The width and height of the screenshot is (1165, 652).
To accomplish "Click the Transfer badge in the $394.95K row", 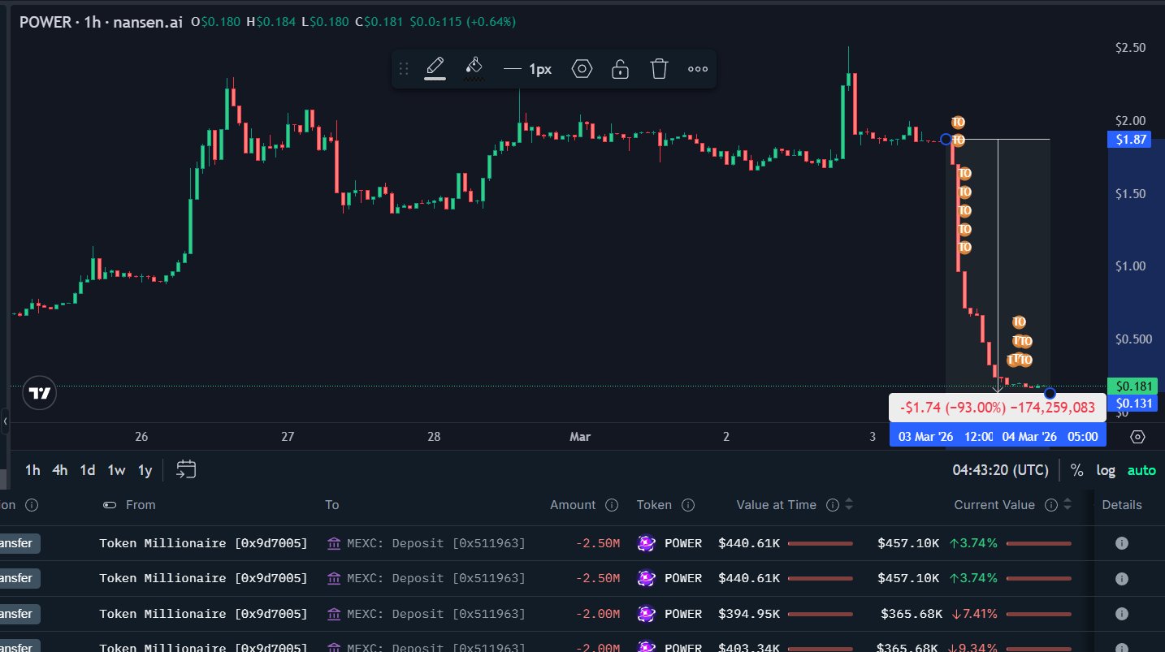I will point(19,613).
